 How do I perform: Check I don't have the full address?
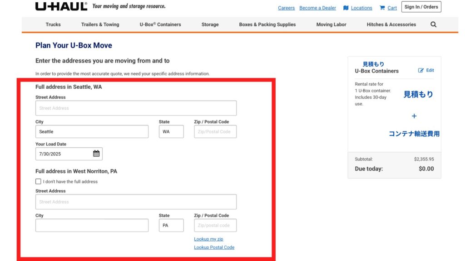tap(38, 181)
